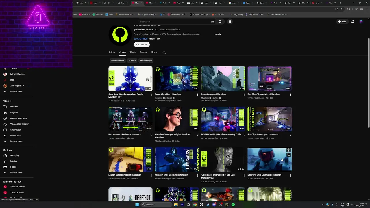Open YouTube notifications bell
Viewport: 370px width, 208px height.
(353, 21)
